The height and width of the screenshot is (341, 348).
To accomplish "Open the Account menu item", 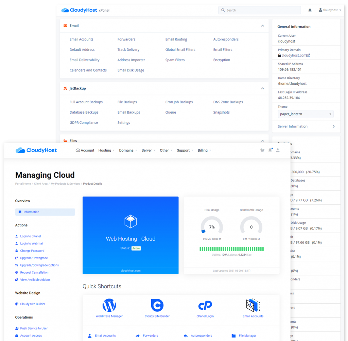I will pos(85,150).
